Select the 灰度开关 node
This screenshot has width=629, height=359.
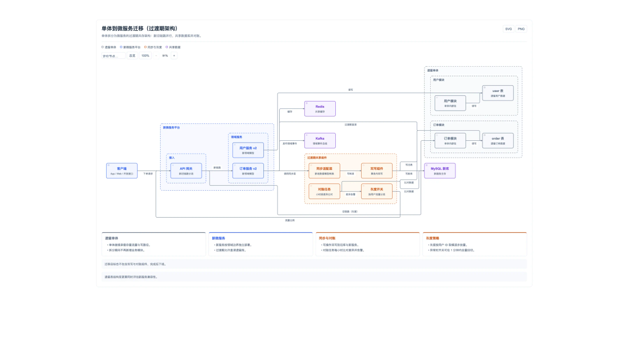(377, 191)
